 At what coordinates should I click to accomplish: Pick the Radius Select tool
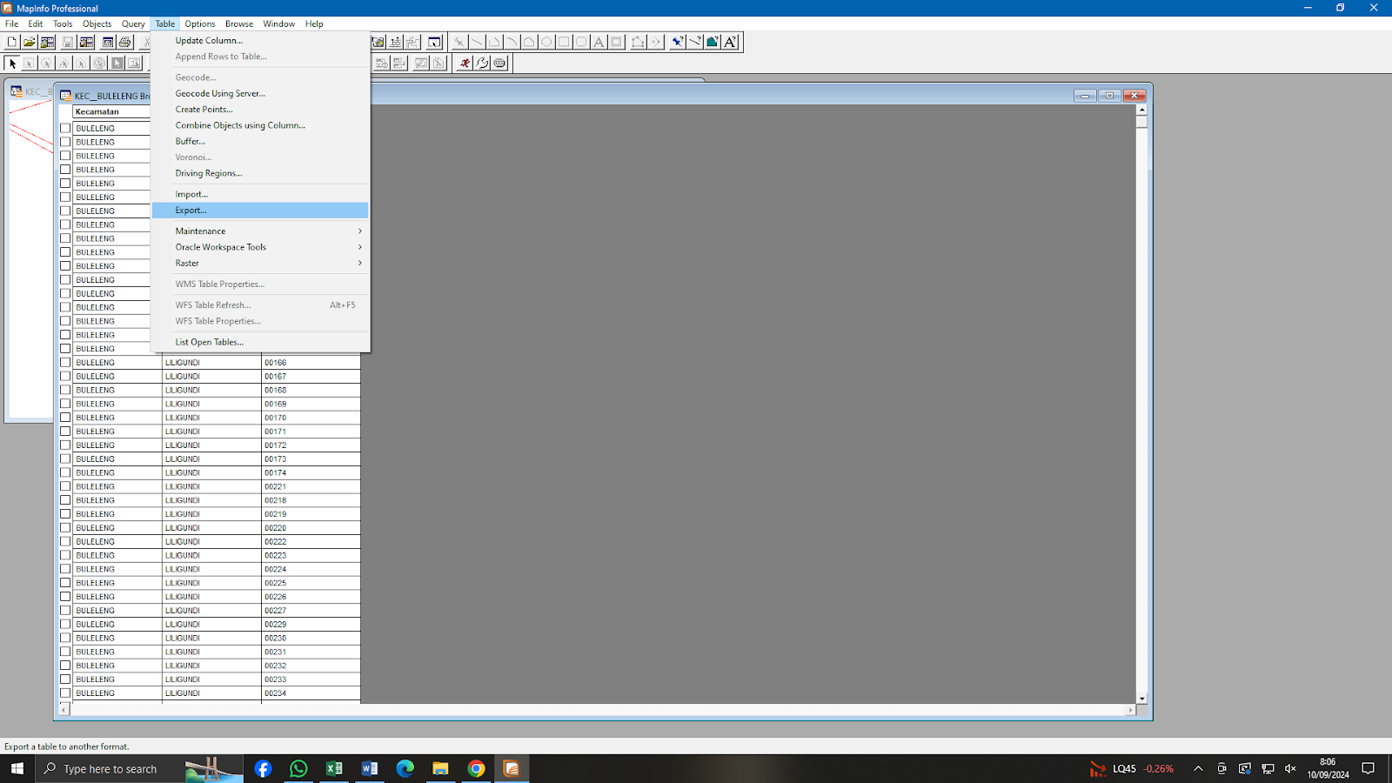[x=47, y=63]
